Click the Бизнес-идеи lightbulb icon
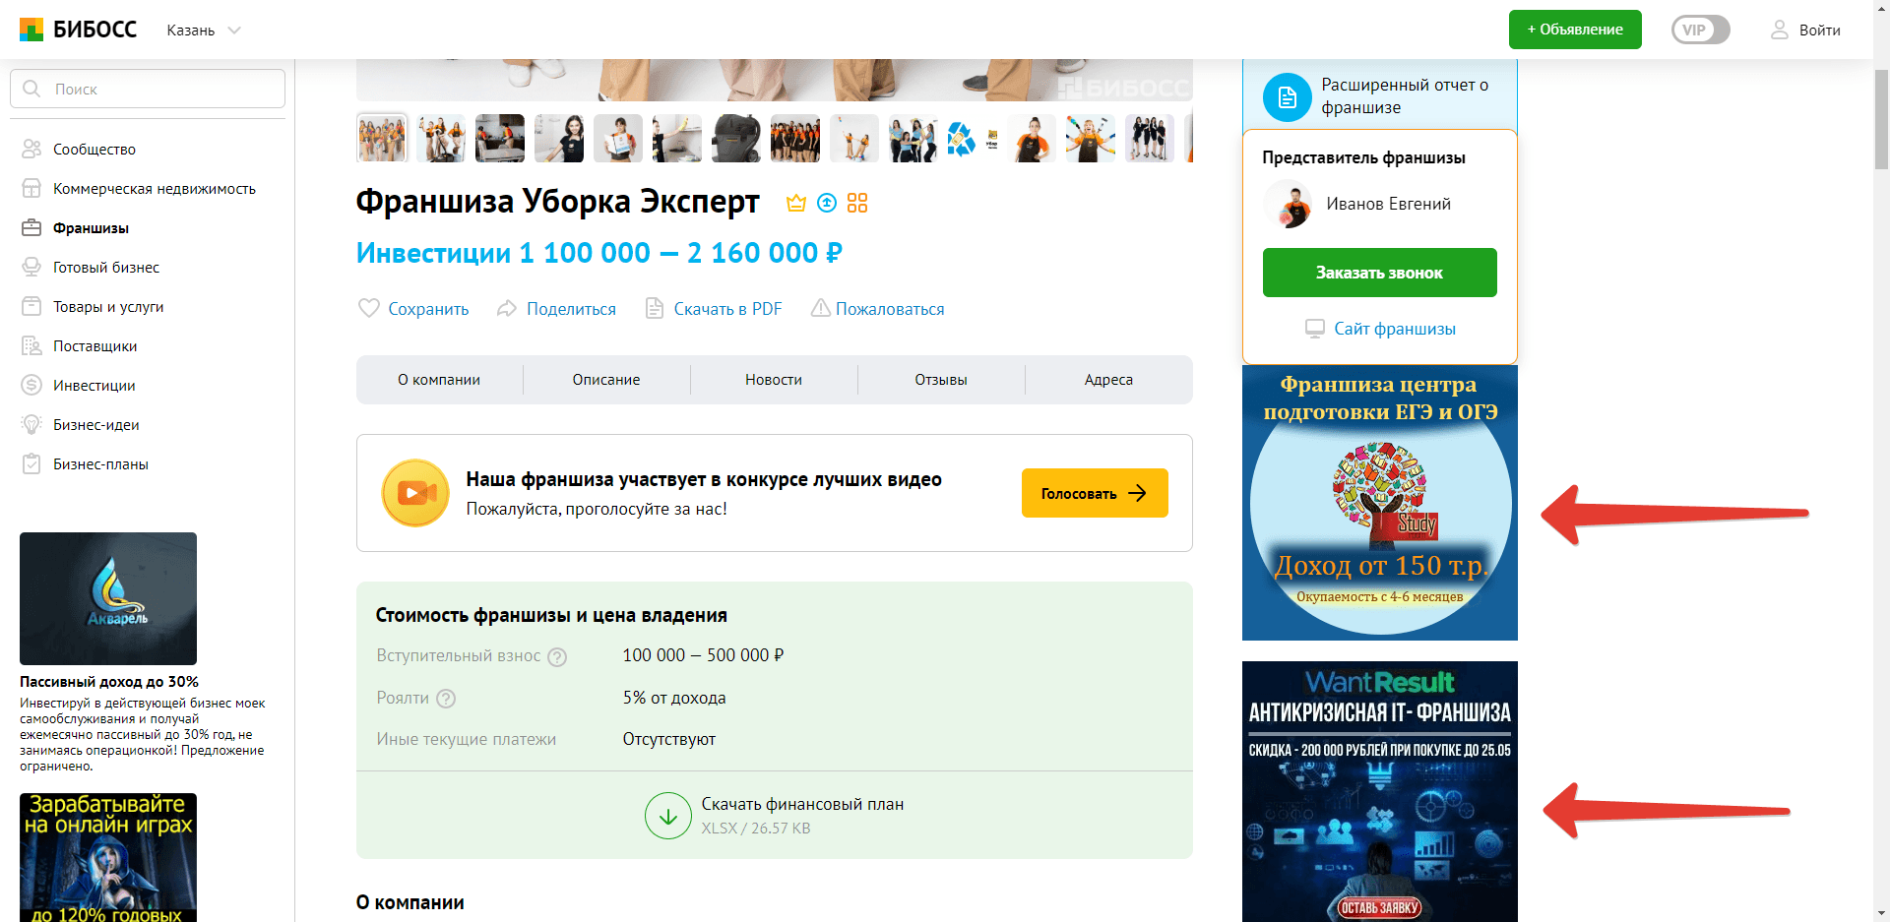Viewport: 1890px width, 922px height. [x=31, y=424]
